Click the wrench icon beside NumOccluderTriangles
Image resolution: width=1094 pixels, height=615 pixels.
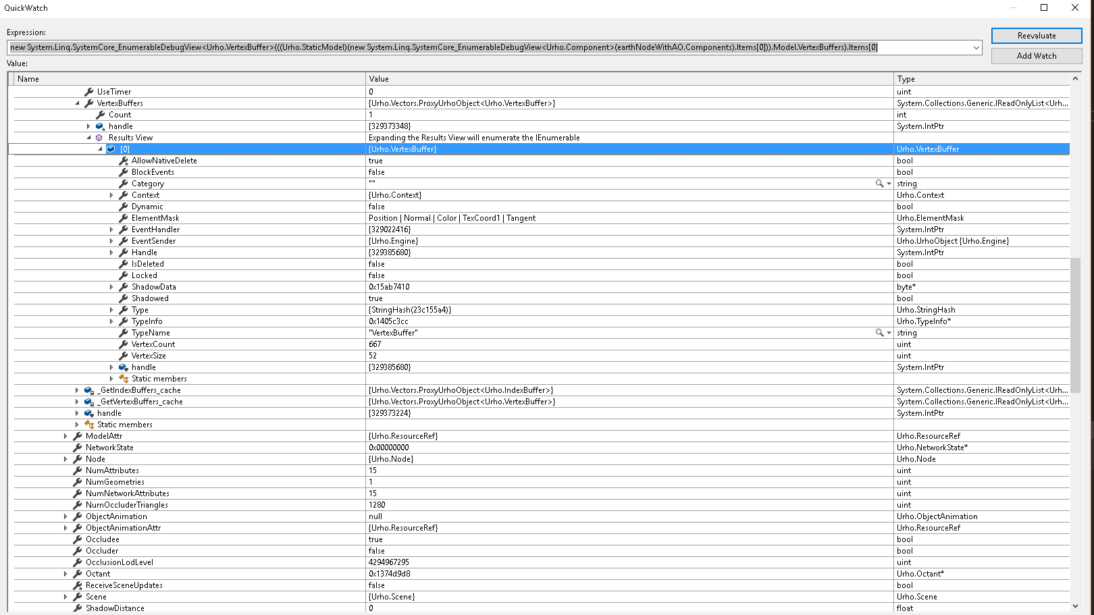(x=77, y=505)
